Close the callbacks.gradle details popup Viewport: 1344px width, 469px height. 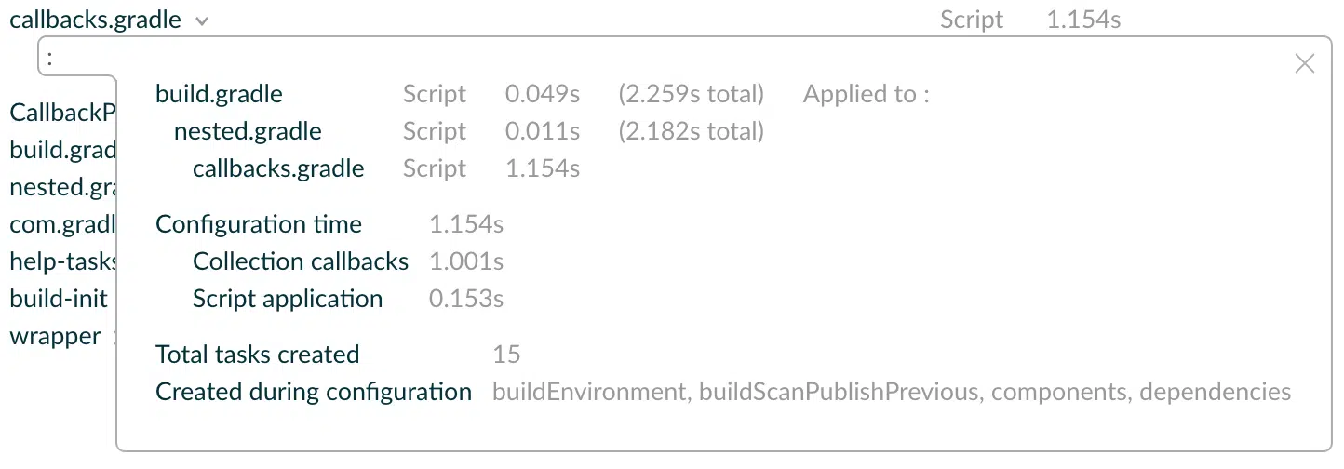point(1305,63)
